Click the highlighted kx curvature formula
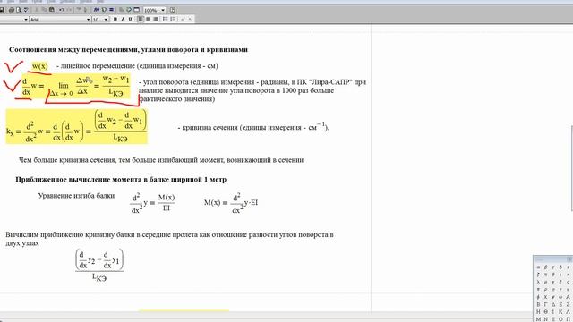 (x=77, y=126)
